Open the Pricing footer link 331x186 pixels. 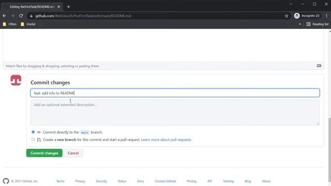(192, 181)
